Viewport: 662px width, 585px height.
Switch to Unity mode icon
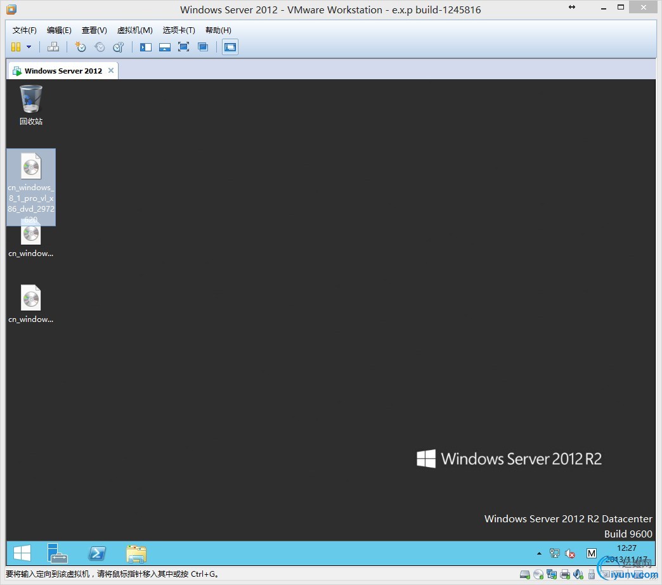[x=203, y=47]
